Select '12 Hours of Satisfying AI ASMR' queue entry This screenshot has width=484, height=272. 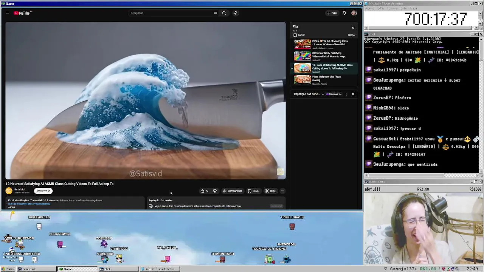(325, 68)
